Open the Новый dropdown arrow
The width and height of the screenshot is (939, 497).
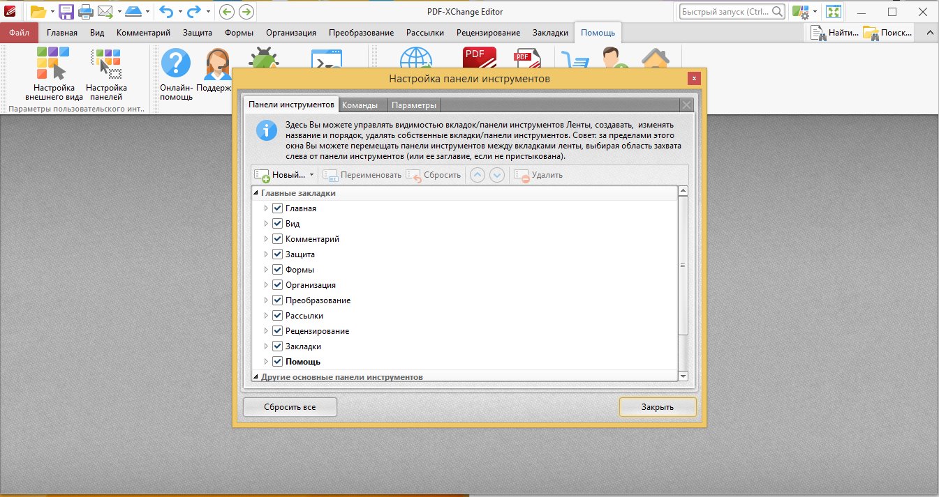[311, 175]
